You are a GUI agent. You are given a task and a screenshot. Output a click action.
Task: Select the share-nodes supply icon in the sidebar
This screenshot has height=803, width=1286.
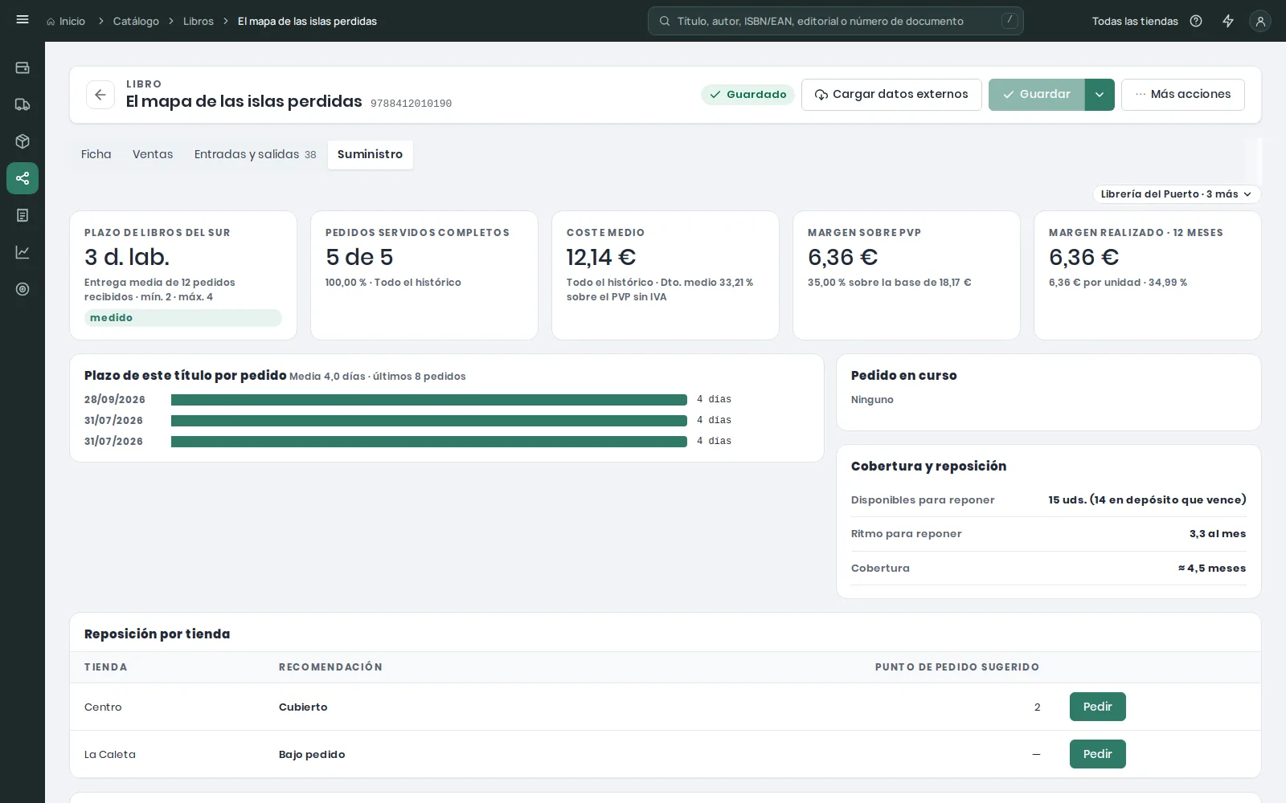click(x=23, y=178)
